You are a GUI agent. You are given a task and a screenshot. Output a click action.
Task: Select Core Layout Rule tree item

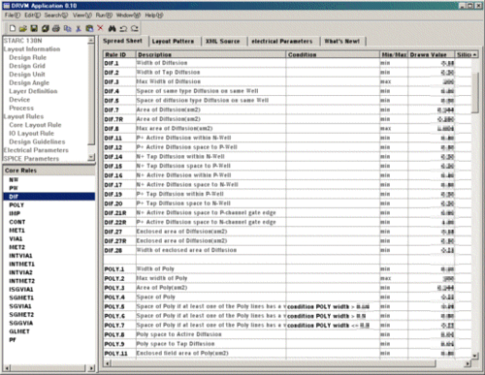(x=35, y=125)
